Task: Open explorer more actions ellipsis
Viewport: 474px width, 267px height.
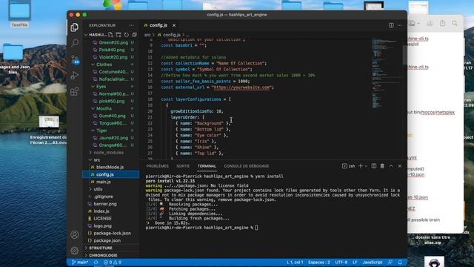Action: [x=132, y=25]
